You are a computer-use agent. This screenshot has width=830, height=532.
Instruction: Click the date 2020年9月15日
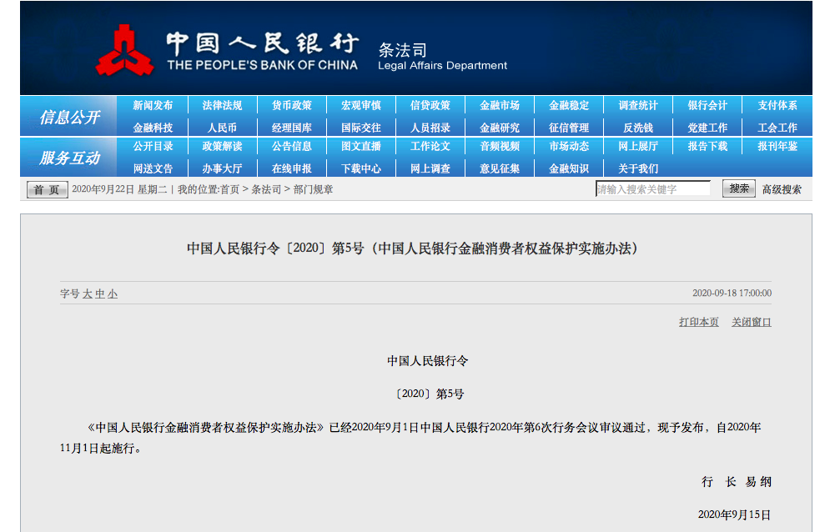pos(734,514)
